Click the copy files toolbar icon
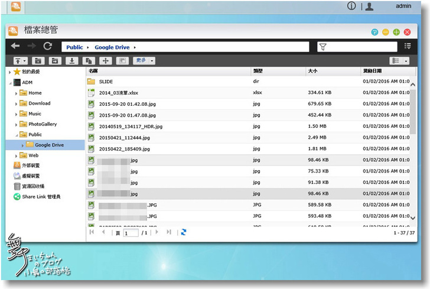 tap(89, 61)
